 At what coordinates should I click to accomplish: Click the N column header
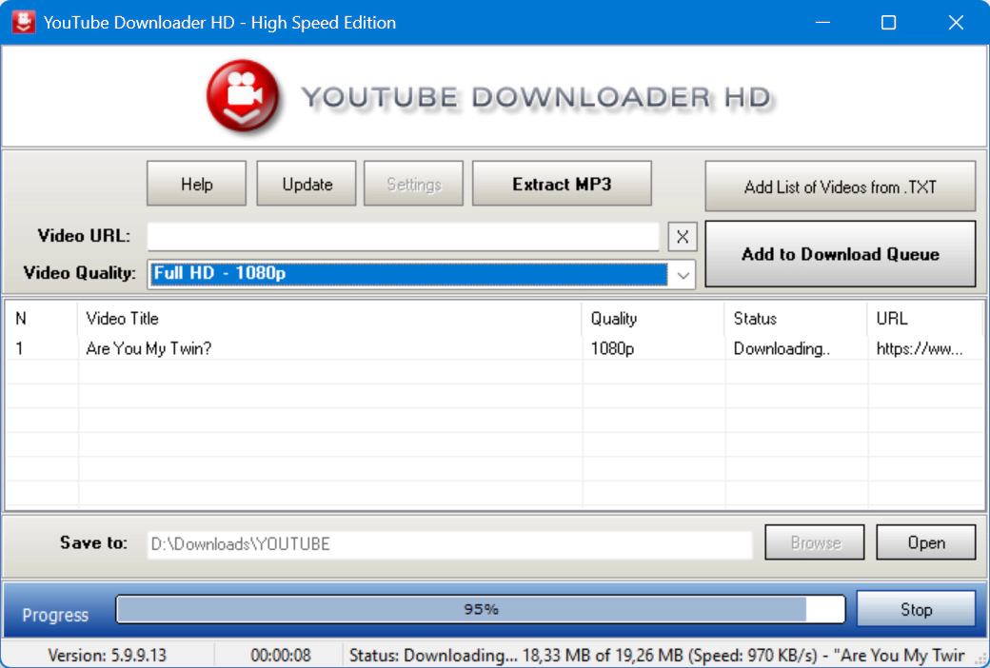[42, 318]
